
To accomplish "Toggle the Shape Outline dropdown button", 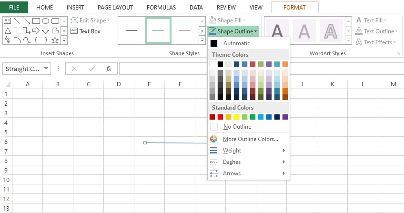I will pos(233,31).
